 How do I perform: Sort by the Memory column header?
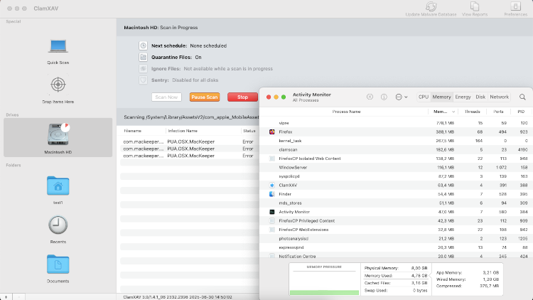(x=443, y=112)
